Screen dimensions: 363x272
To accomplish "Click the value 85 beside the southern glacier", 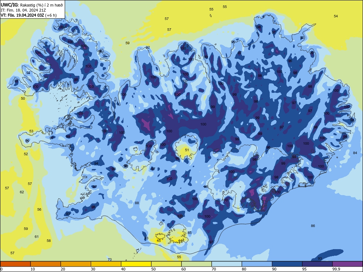I will point(189,233).
